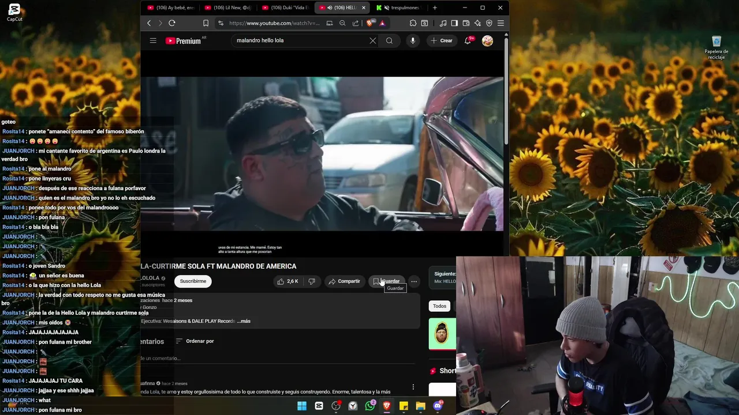Share this page from address bar
739x415 pixels.
point(356,23)
